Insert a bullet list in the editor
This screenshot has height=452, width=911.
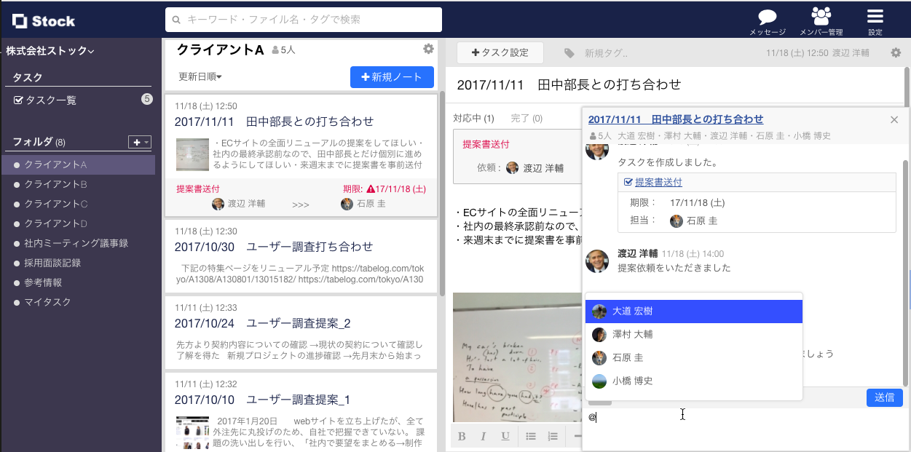pyautogui.click(x=531, y=436)
